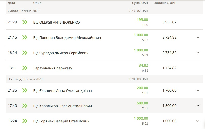
Task: Click green arrows icon for OLEKSII ANTSIBORENKO transfer
Action: (x=25, y=22)
